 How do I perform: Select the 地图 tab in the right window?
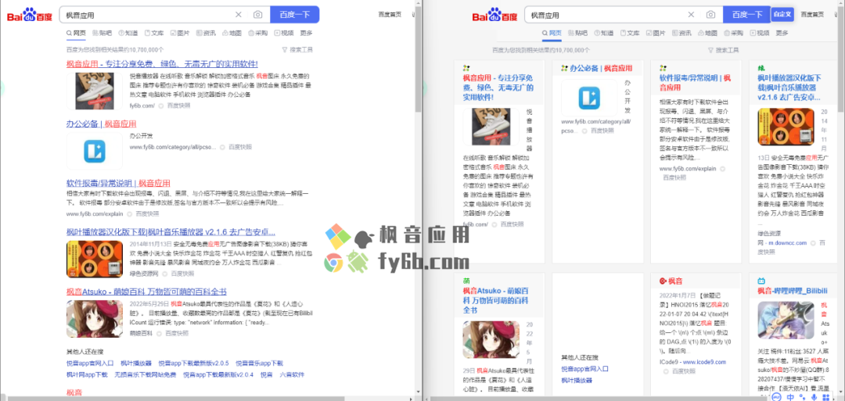click(707, 34)
